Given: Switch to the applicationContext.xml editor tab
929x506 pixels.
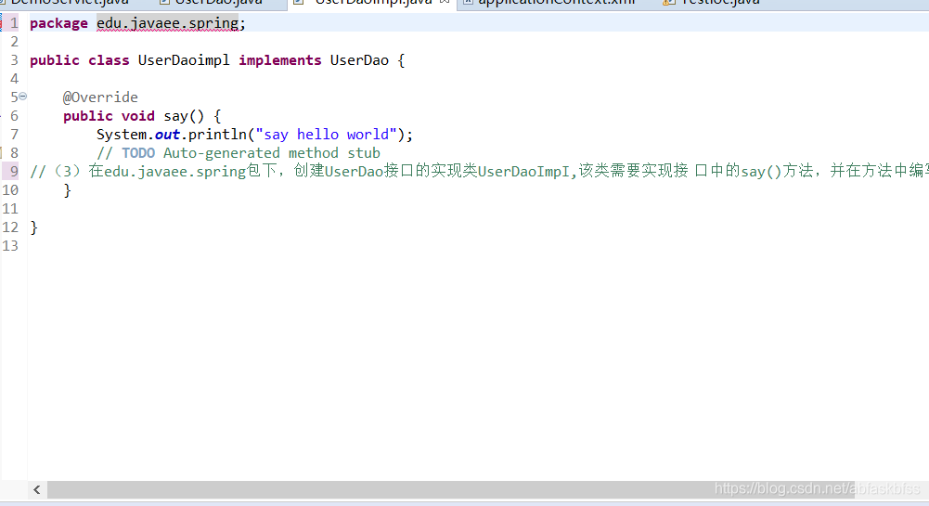Looking at the screenshot, I should coord(556,3).
